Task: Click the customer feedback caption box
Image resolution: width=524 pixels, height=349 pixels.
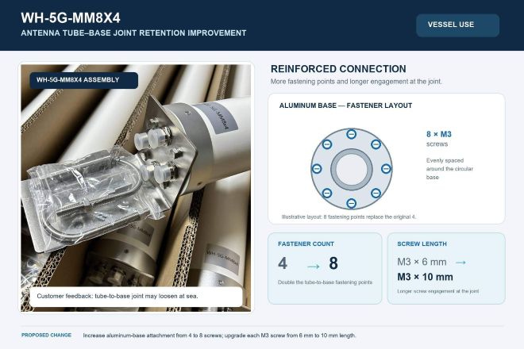Action: pos(136,296)
